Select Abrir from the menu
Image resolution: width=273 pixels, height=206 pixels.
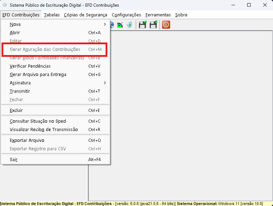click(15, 33)
